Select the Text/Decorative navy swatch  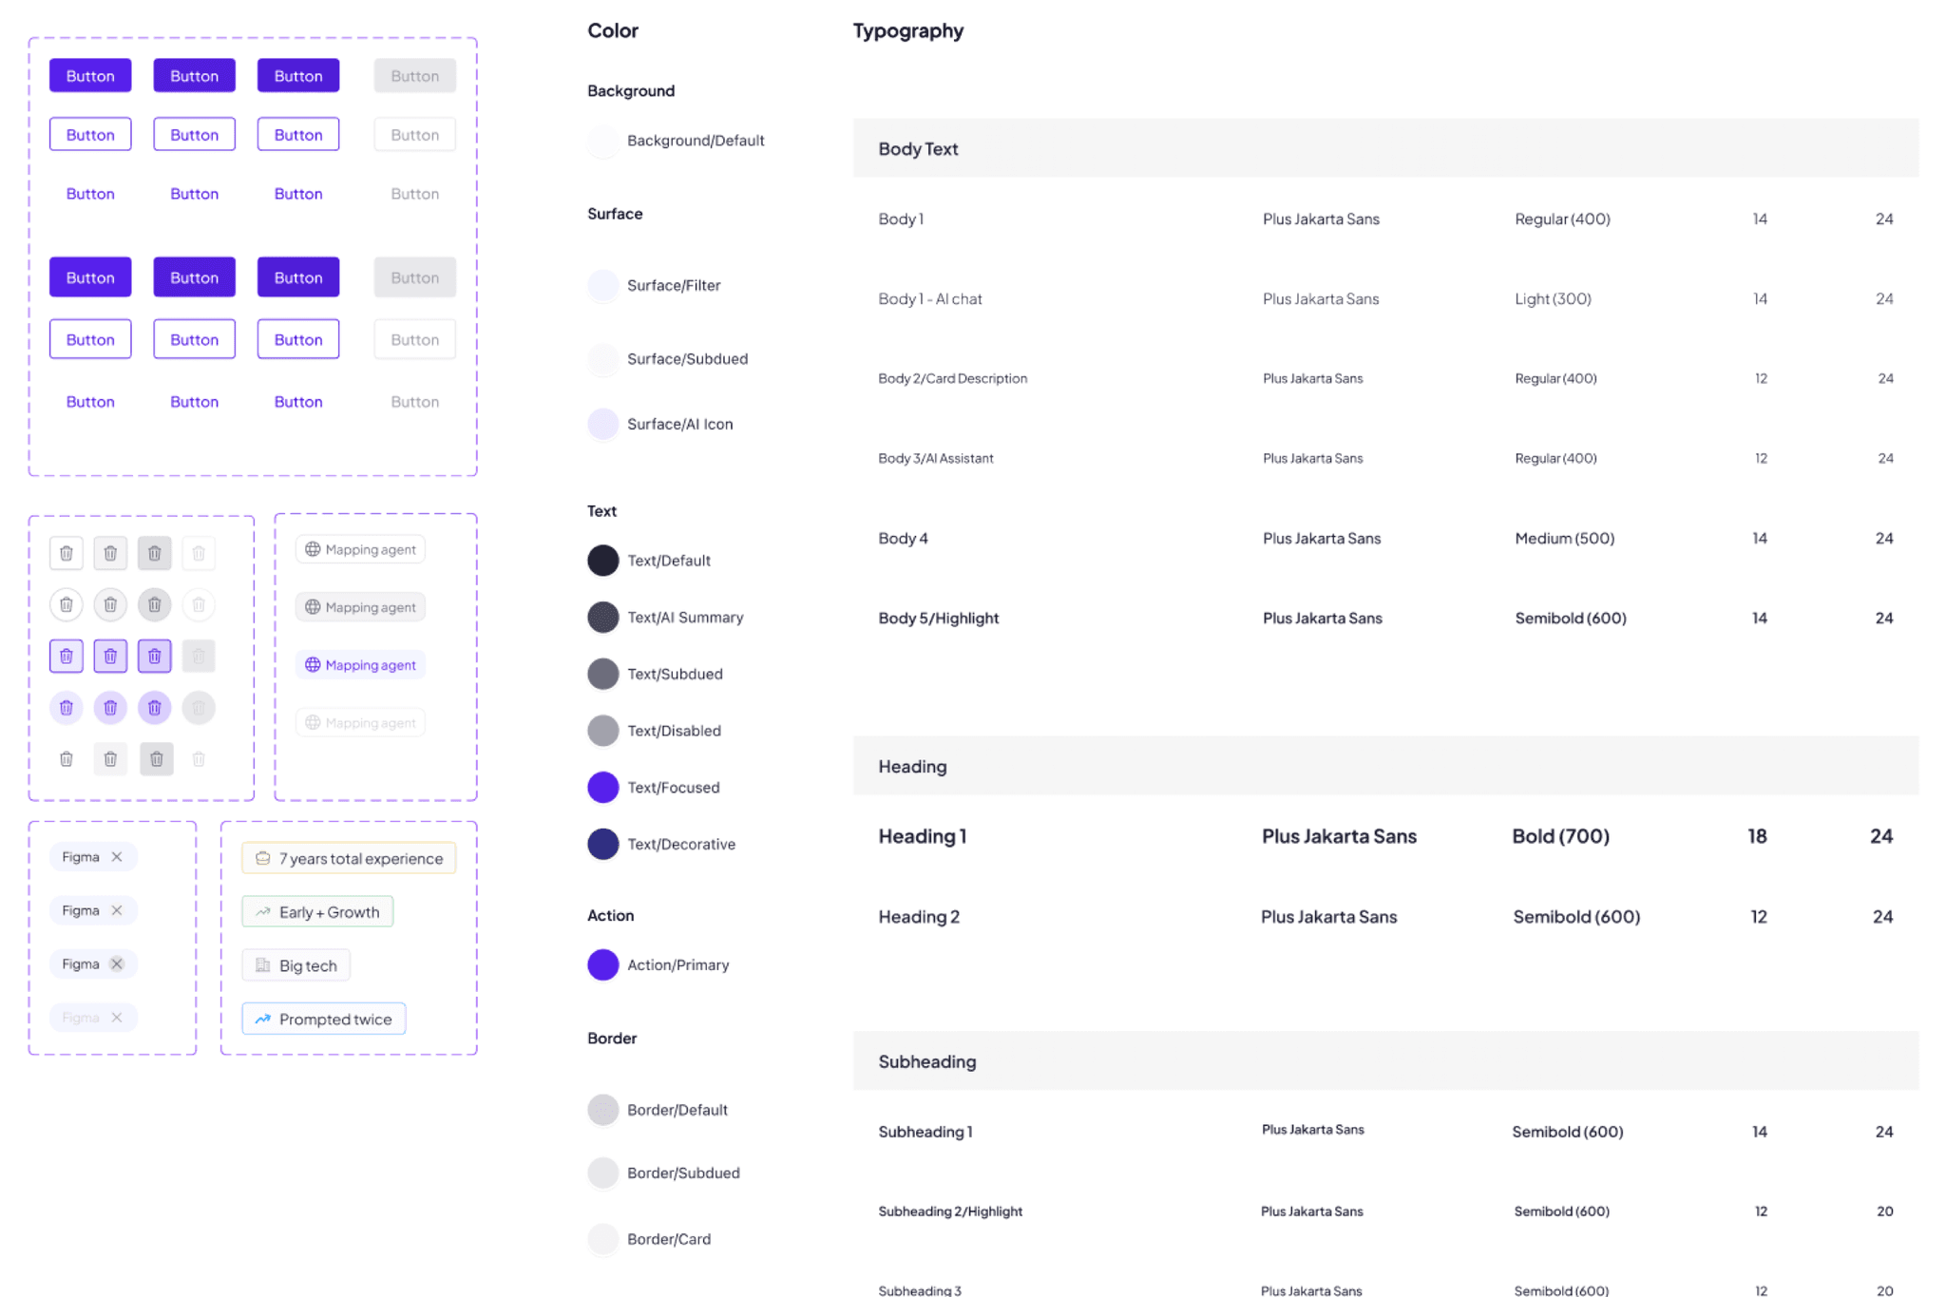coord(603,844)
